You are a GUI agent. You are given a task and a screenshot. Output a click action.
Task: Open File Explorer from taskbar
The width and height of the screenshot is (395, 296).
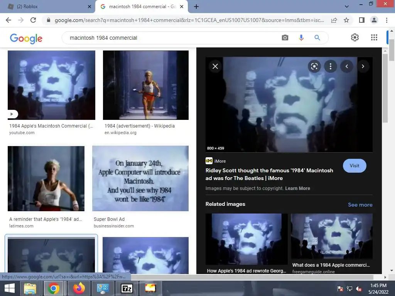click(30, 288)
